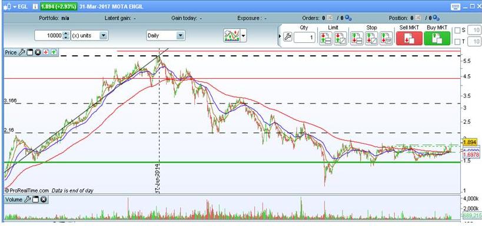Open the arrow next to the indicator icon

244,36
